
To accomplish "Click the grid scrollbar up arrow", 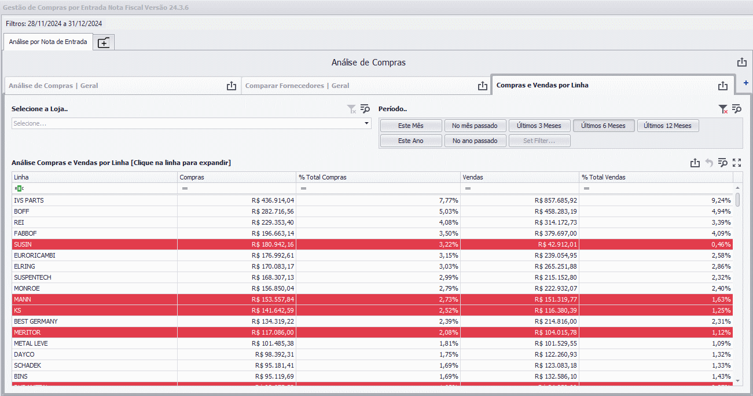I will coord(737,188).
